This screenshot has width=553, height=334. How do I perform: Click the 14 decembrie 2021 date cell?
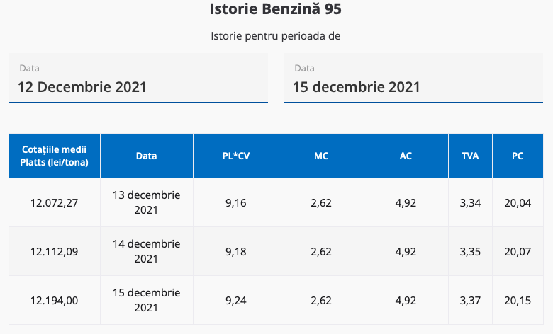point(147,251)
